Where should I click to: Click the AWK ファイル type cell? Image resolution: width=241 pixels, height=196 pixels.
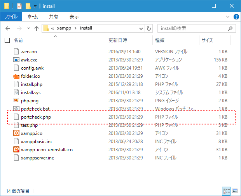pos(167,68)
